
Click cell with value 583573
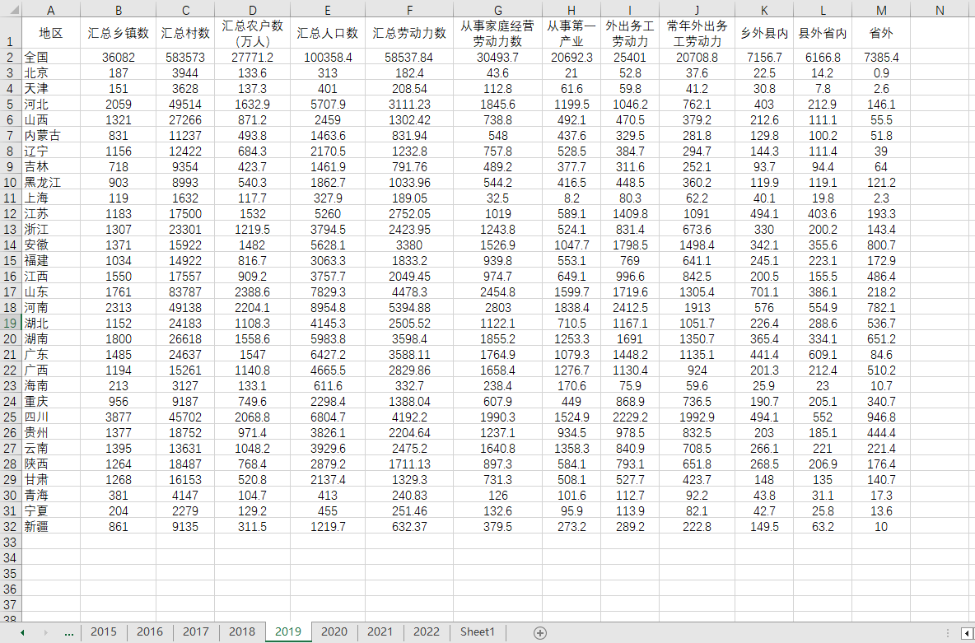click(x=185, y=57)
